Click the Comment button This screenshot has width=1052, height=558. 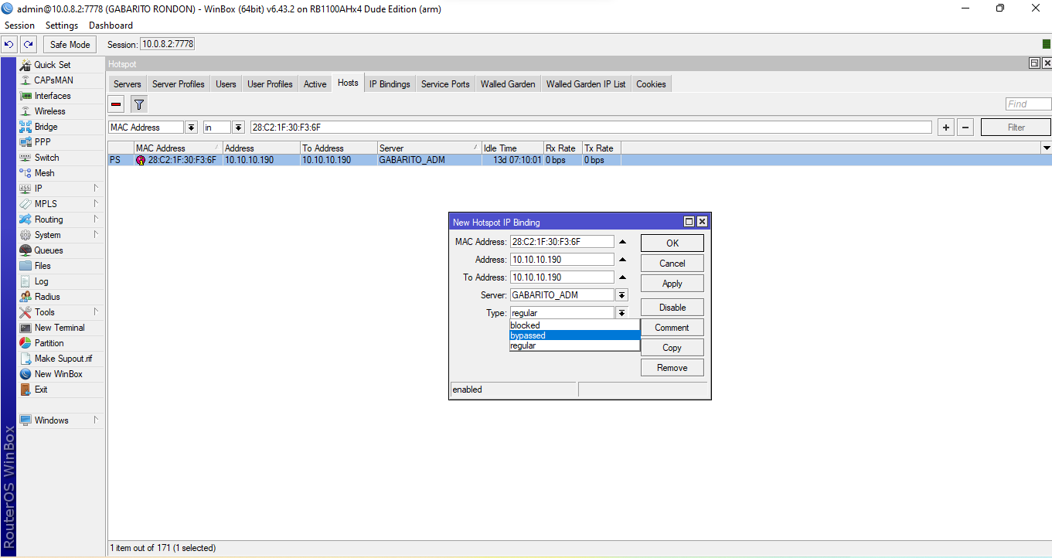click(672, 328)
